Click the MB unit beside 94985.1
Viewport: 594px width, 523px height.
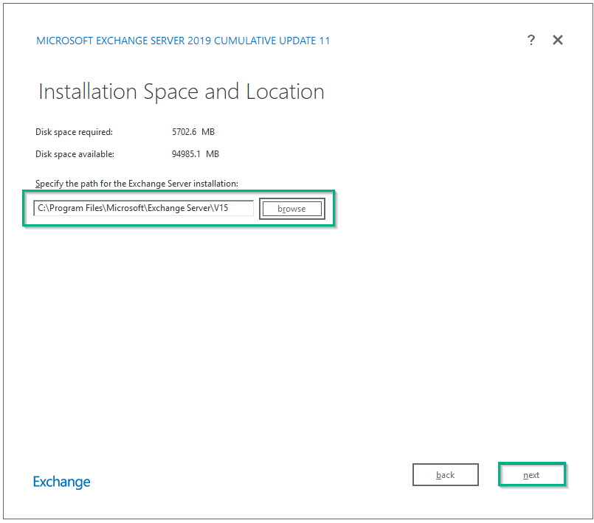(x=213, y=154)
